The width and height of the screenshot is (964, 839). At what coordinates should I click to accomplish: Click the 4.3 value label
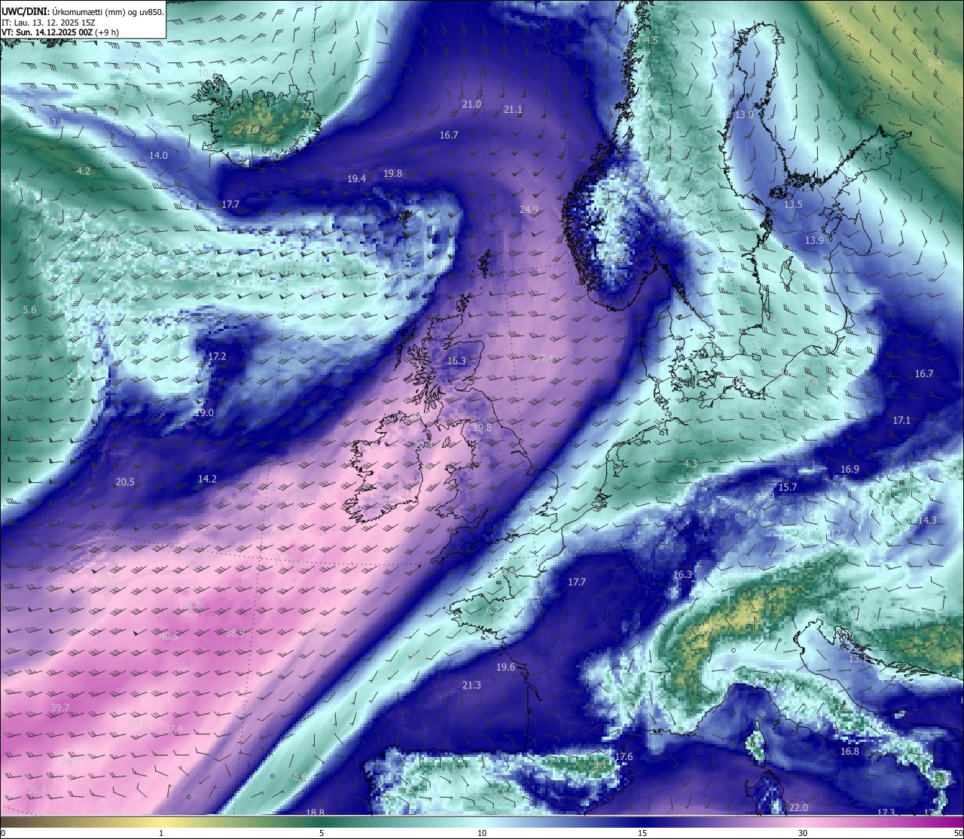691,464
